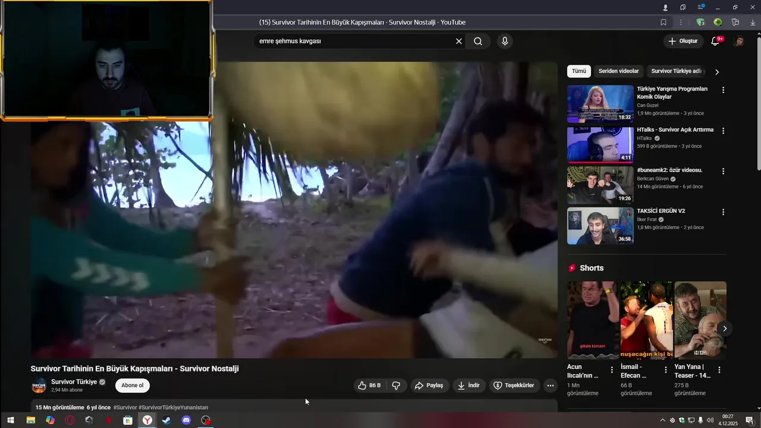This screenshot has height=428, width=761.
Task: Click the Oluştur create button
Action: tap(683, 41)
